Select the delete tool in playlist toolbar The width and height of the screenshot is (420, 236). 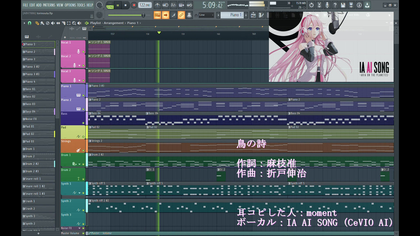pos(48,23)
